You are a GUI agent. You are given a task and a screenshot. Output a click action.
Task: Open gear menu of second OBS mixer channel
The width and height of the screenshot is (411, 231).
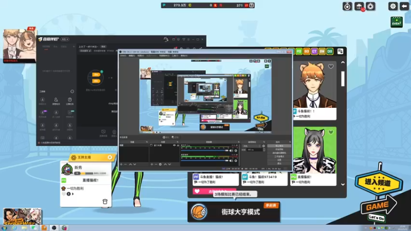coord(236,161)
